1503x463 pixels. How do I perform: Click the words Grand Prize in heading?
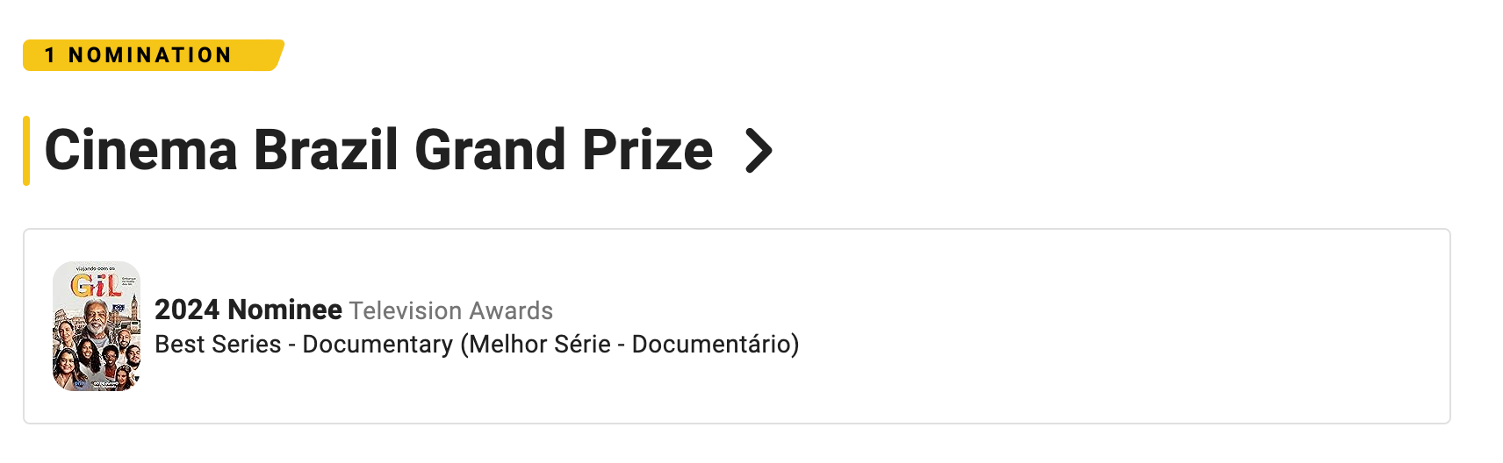(564, 151)
